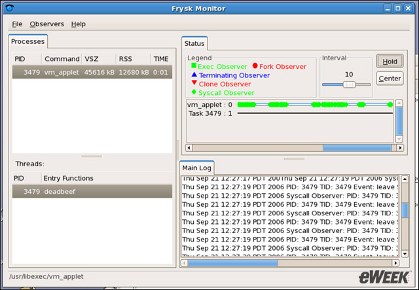Sort processes by Command column header
419x290 pixels.
click(x=62, y=59)
